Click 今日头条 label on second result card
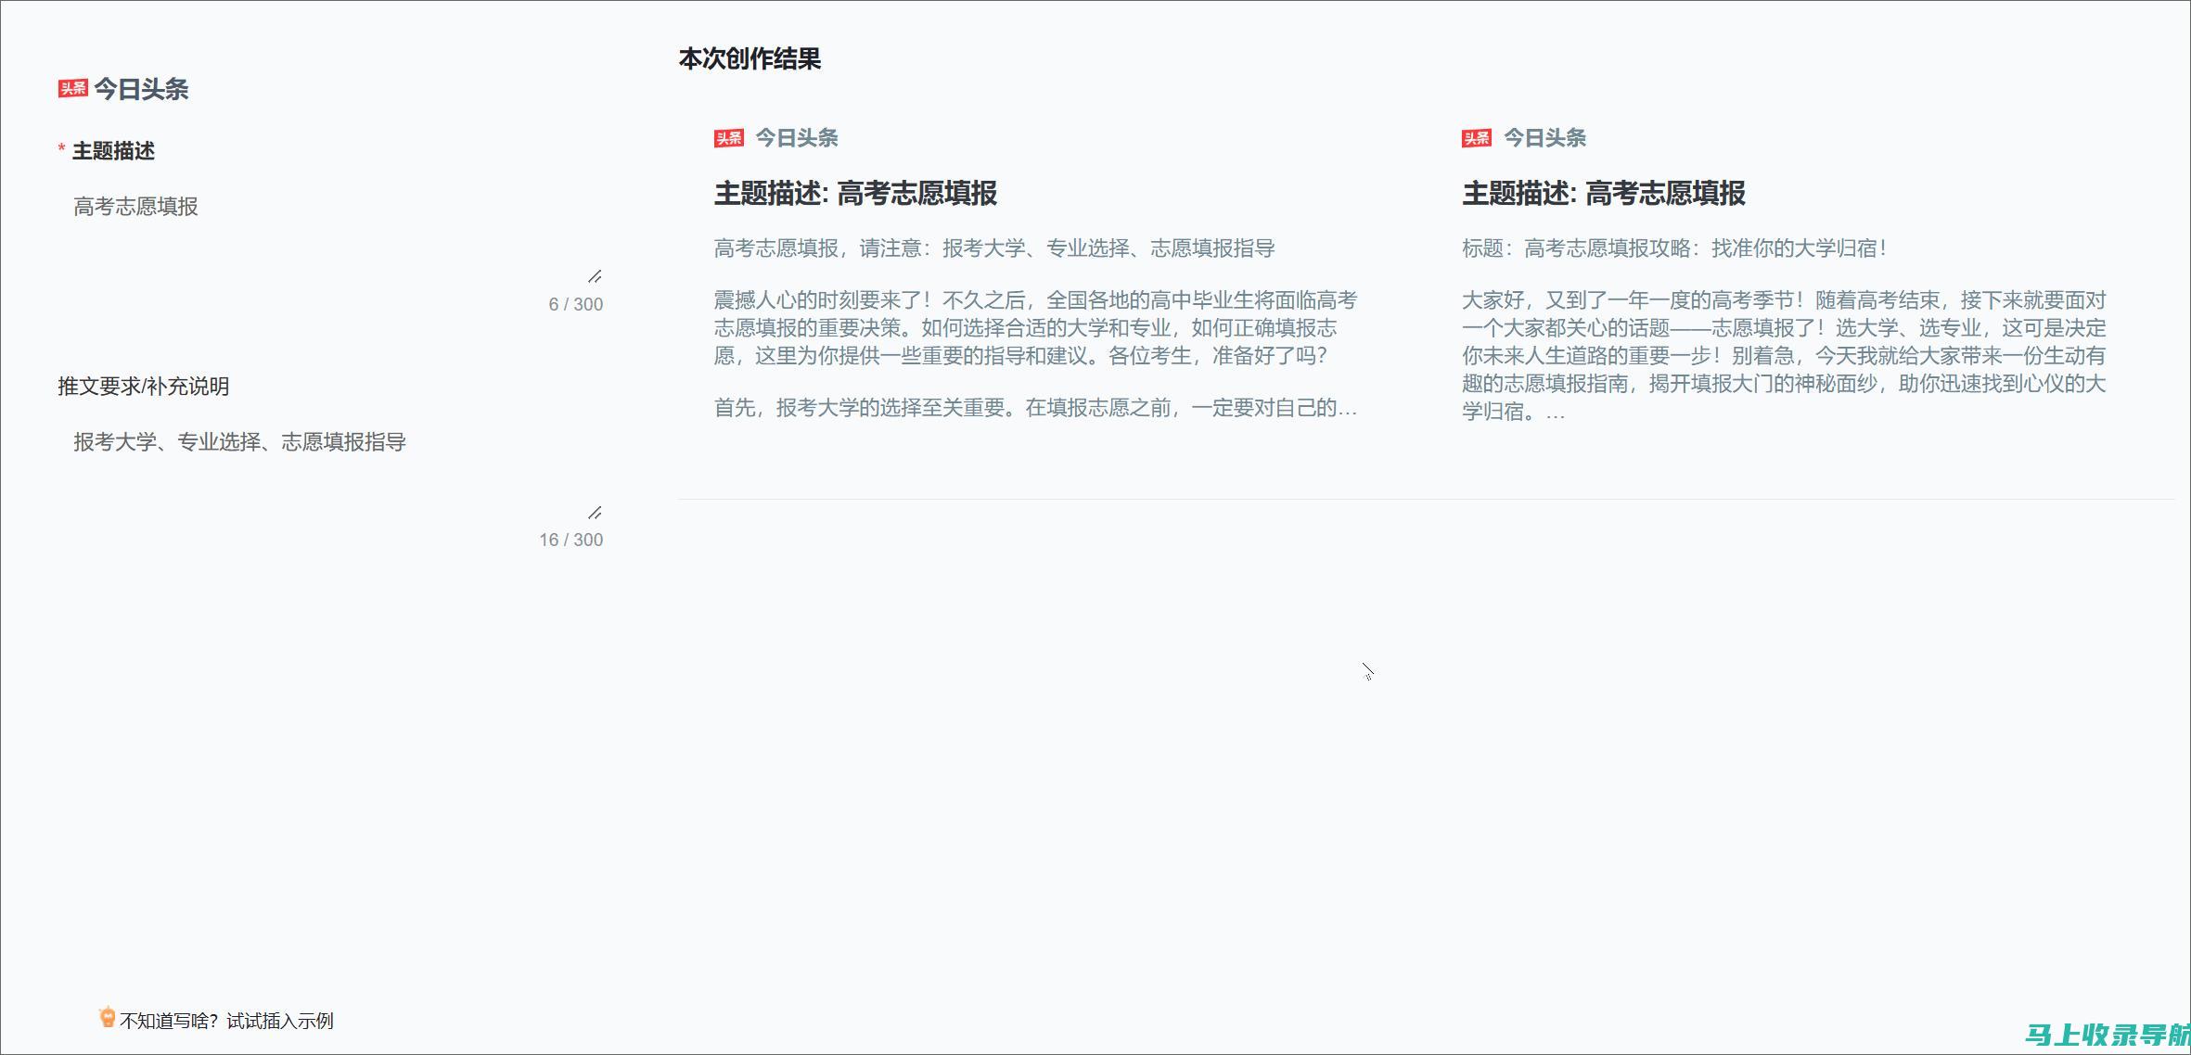This screenshot has height=1055, width=2191. [1544, 138]
